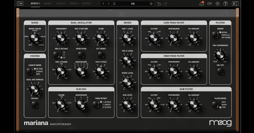Click the DUTY CYCLE knob
This screenshot has height=133, width=254.
pos(101,71)
